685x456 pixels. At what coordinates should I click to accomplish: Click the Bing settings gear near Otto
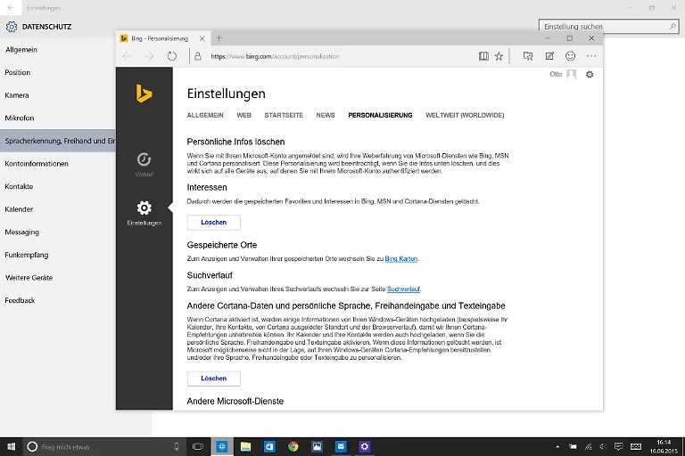pyautogui.click(x=590, y=75)
